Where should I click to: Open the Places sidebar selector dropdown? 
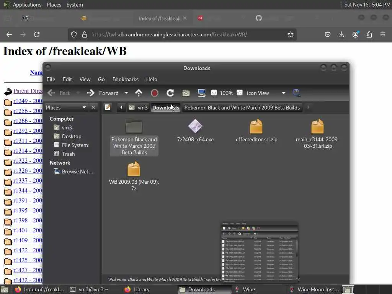84,108
